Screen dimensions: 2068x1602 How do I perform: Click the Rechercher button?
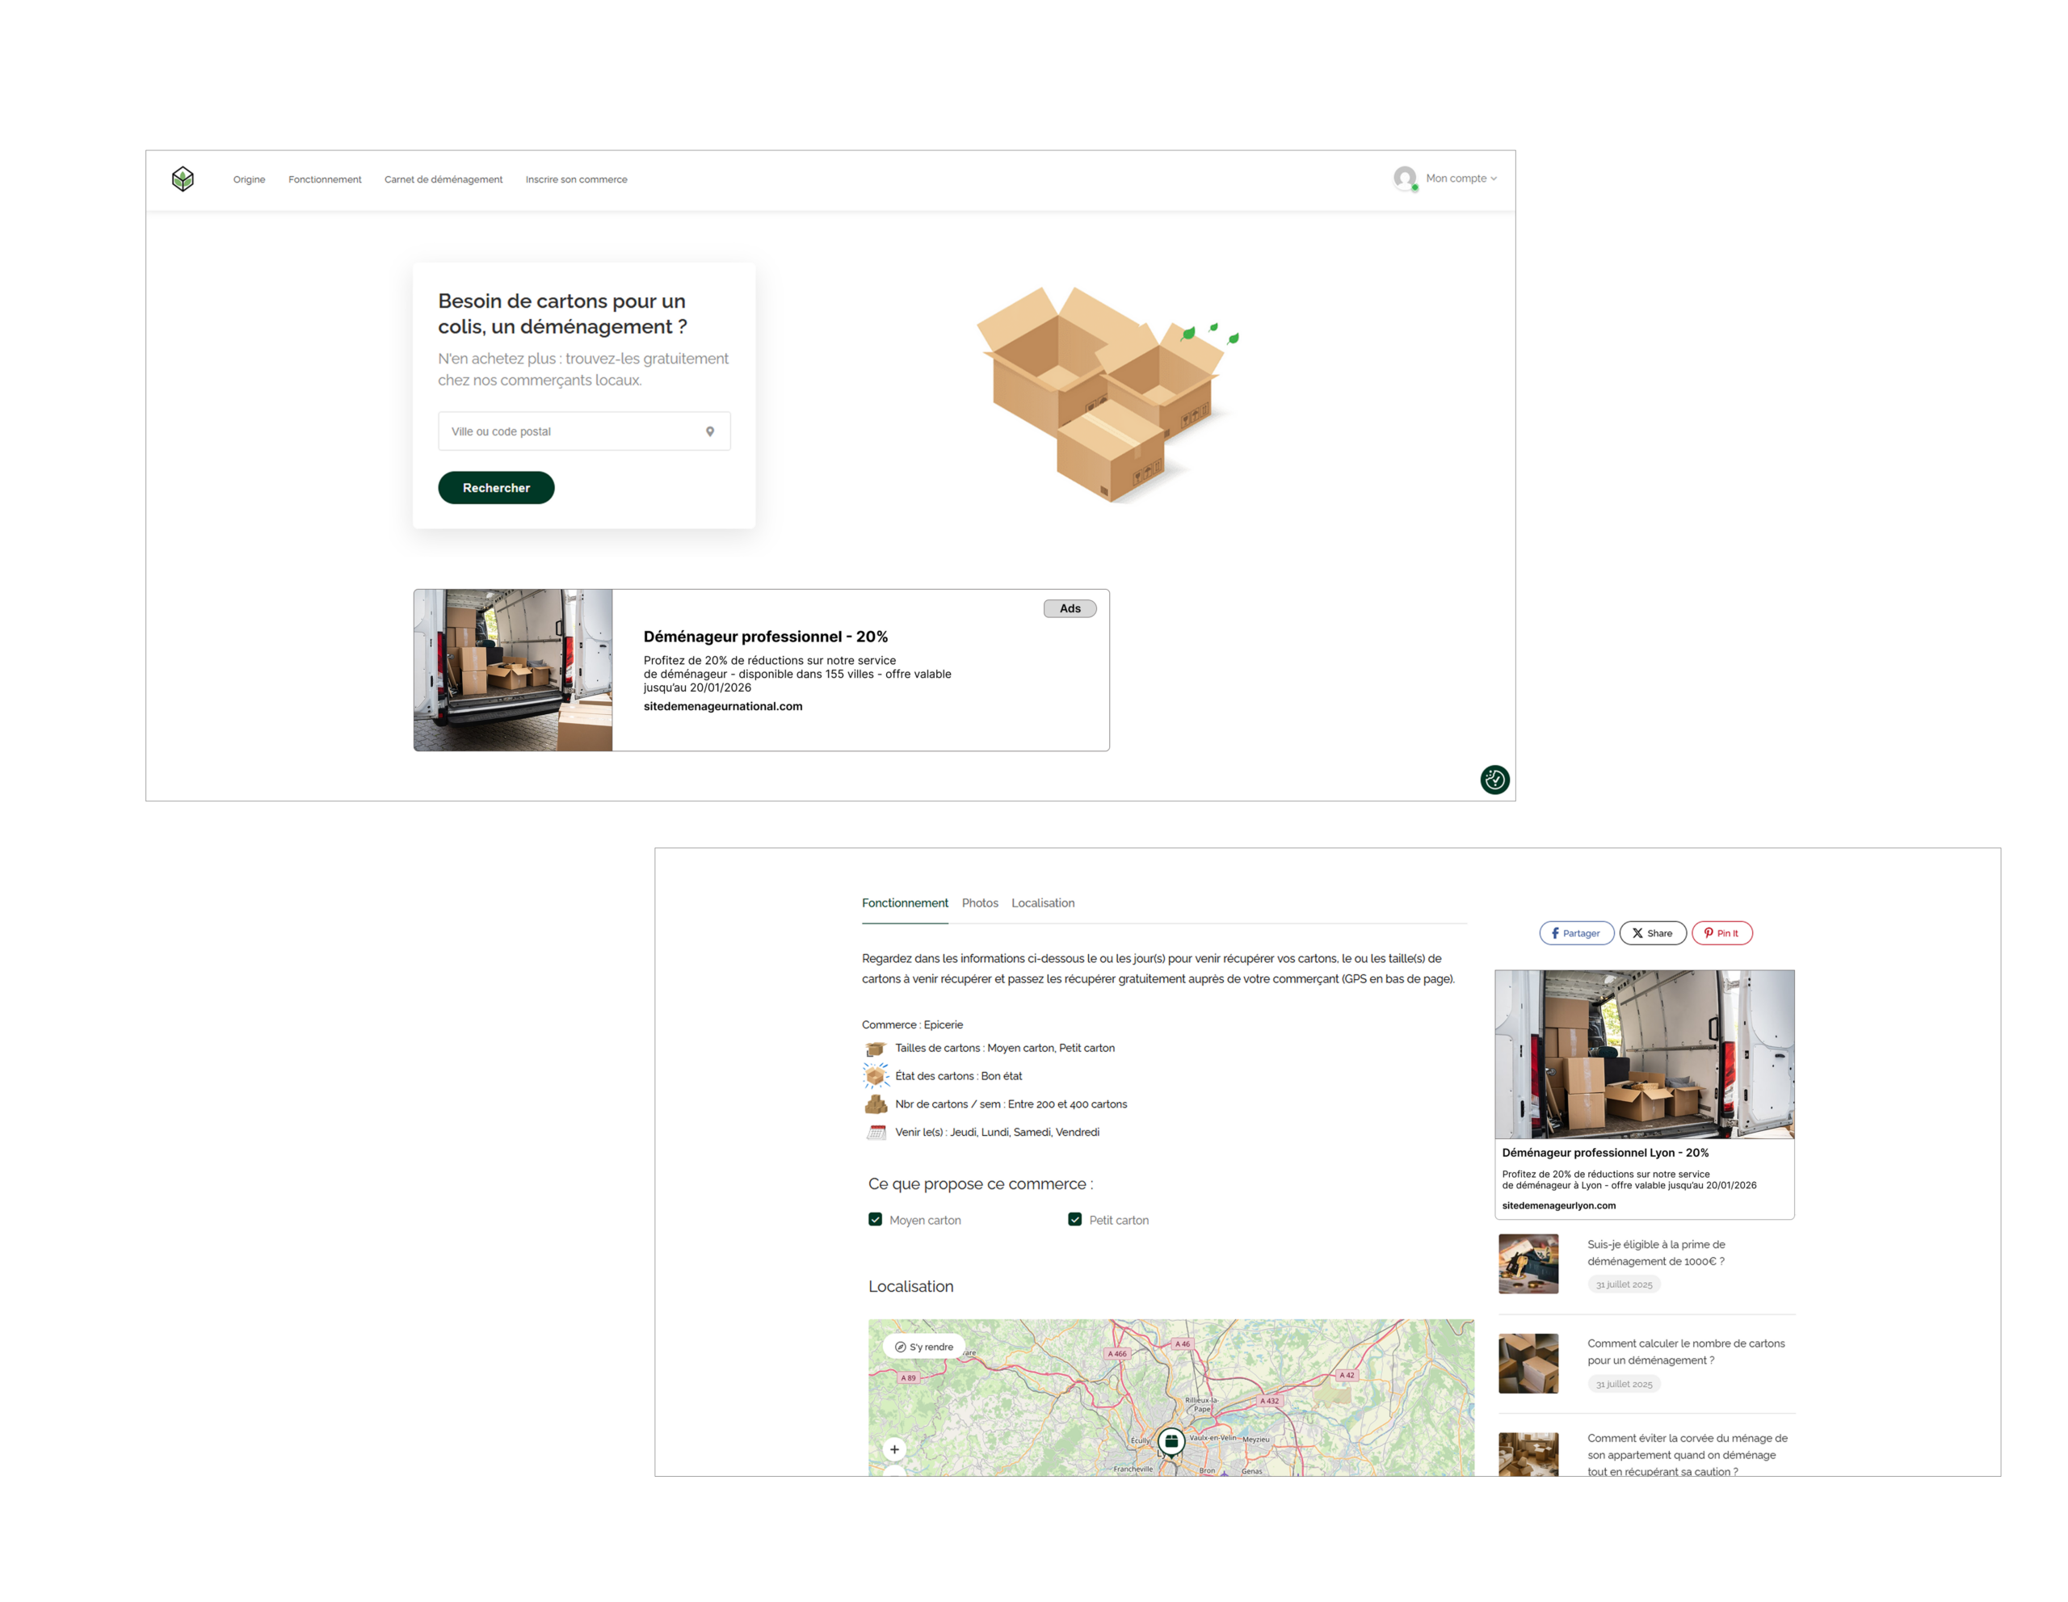point(496,488)
